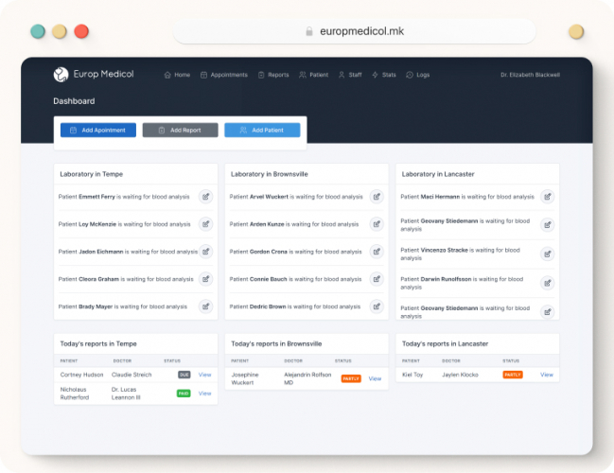614x473 pixels.
Task: Open edit icon for Loy McKenzie
Action: coord(205,224)
